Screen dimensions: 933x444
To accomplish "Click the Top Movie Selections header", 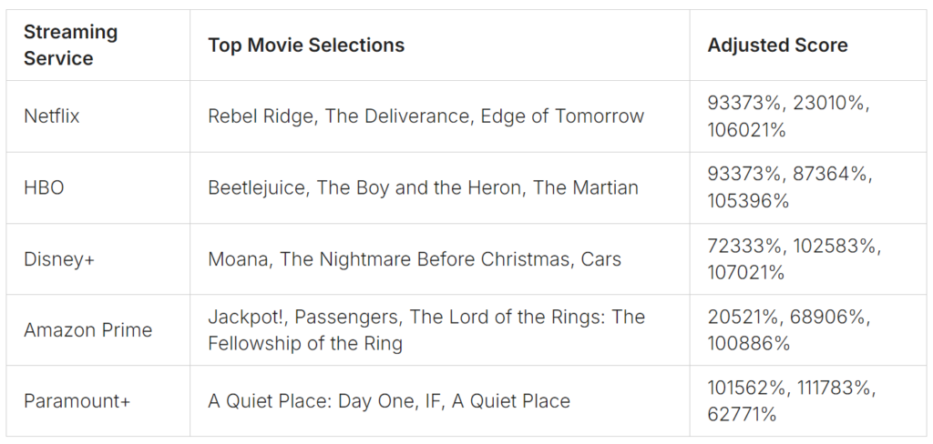I will (440, 45).
